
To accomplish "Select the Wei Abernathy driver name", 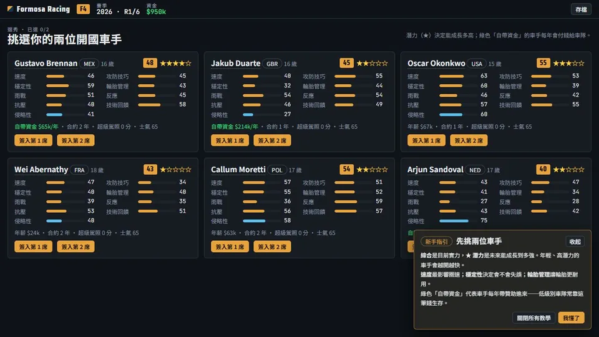I will pos(41,170).
